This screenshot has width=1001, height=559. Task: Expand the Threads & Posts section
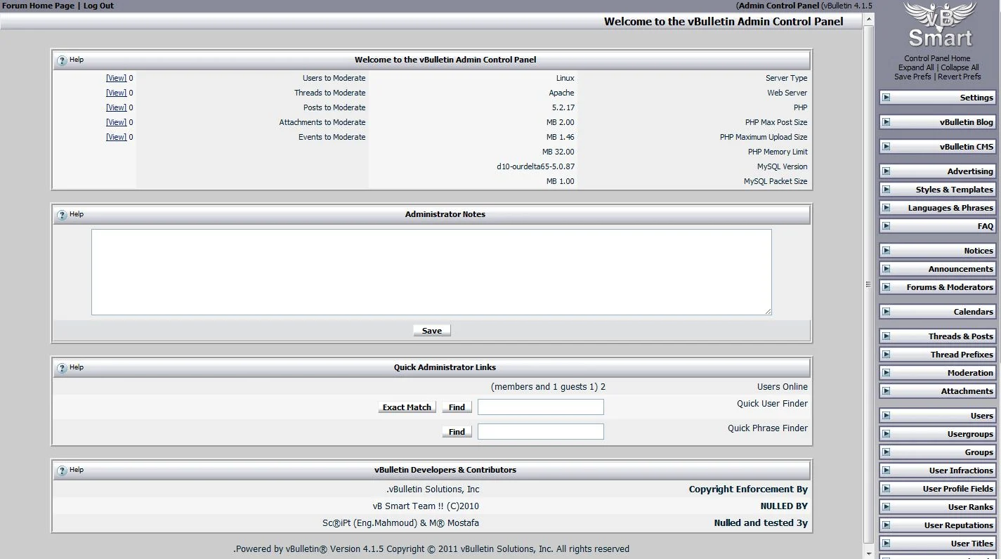pos(886,336)
